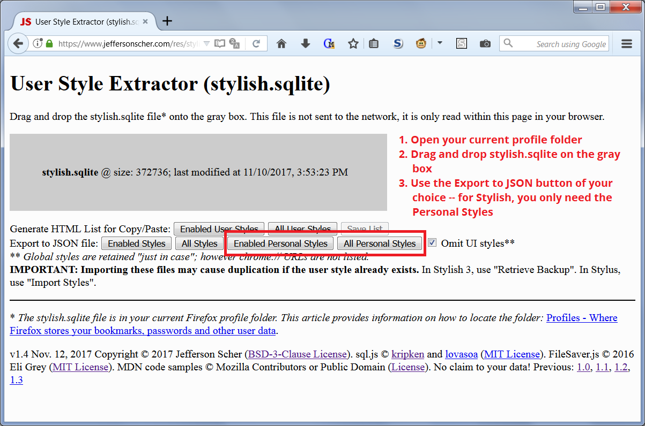Expand the Greasemonkey dropdown arrow
Image resolution: width=645 pixels, height=426 pixels.
[440, 43]
